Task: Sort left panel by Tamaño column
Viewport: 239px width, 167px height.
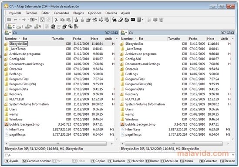Action: 61,39
